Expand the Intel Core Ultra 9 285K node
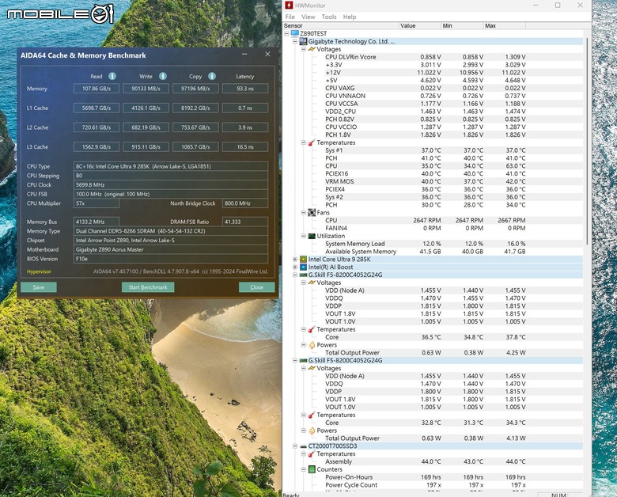The width and height of the screenshot is (617, 497). pos(295,259)
